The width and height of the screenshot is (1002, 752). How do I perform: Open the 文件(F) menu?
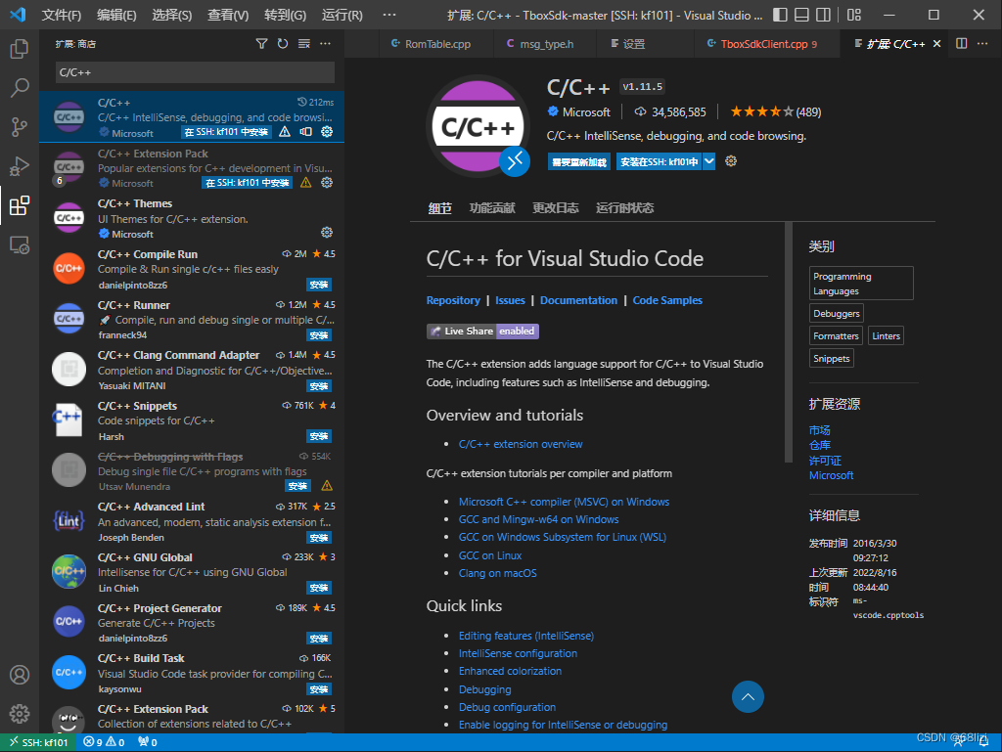pos(62,15)
